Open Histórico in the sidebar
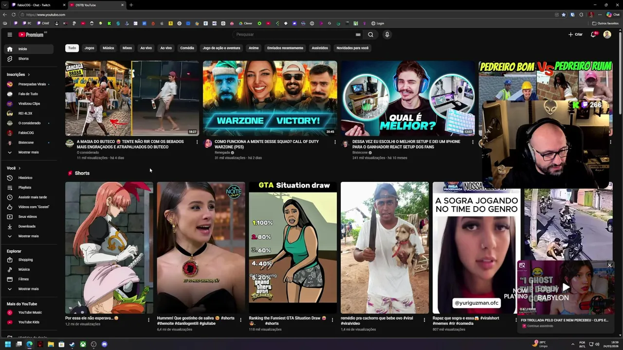Viewport: 623px width, 350px height. 29,178
